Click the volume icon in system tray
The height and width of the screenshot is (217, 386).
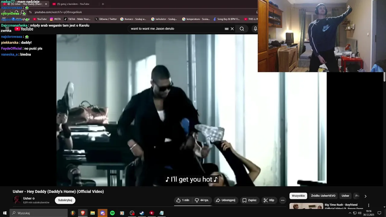(359, 213)
